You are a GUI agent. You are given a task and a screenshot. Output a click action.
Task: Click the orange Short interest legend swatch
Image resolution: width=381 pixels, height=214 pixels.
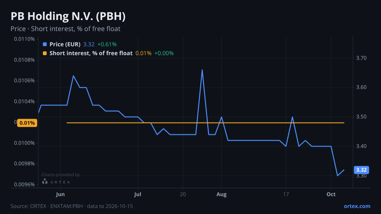pyautogui.click(x=45, y=53)
